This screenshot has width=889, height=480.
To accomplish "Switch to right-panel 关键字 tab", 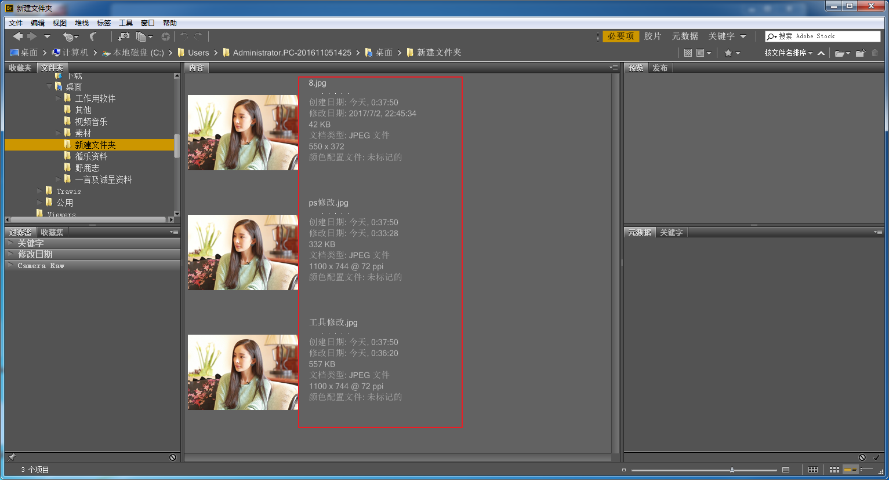I will [x=671, y=232].
